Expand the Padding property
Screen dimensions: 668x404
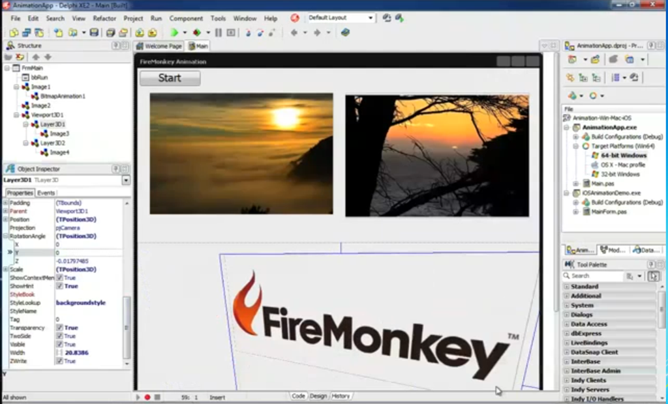coord(5,203)
